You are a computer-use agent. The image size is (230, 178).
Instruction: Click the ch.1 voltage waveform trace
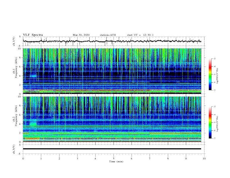(x=112, y=41)
